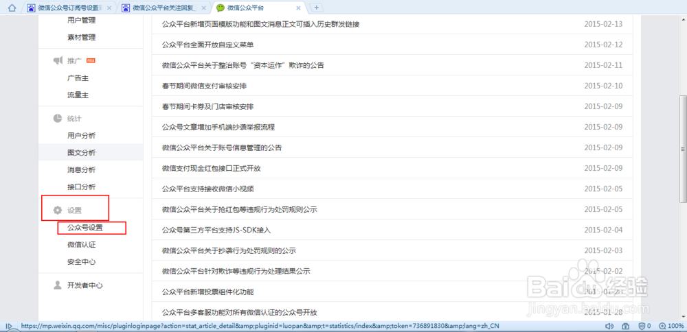The width and height of the screenshot is (687, 332).
Task: Open the 100% zoom control
Action: pos(671,327)
